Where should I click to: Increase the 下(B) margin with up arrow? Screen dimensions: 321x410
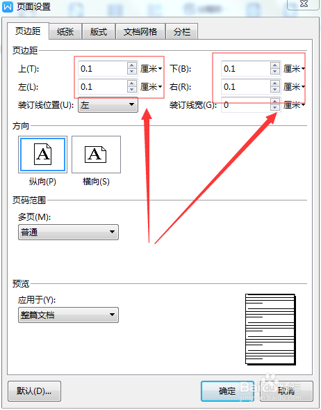(x=275, y=65)
